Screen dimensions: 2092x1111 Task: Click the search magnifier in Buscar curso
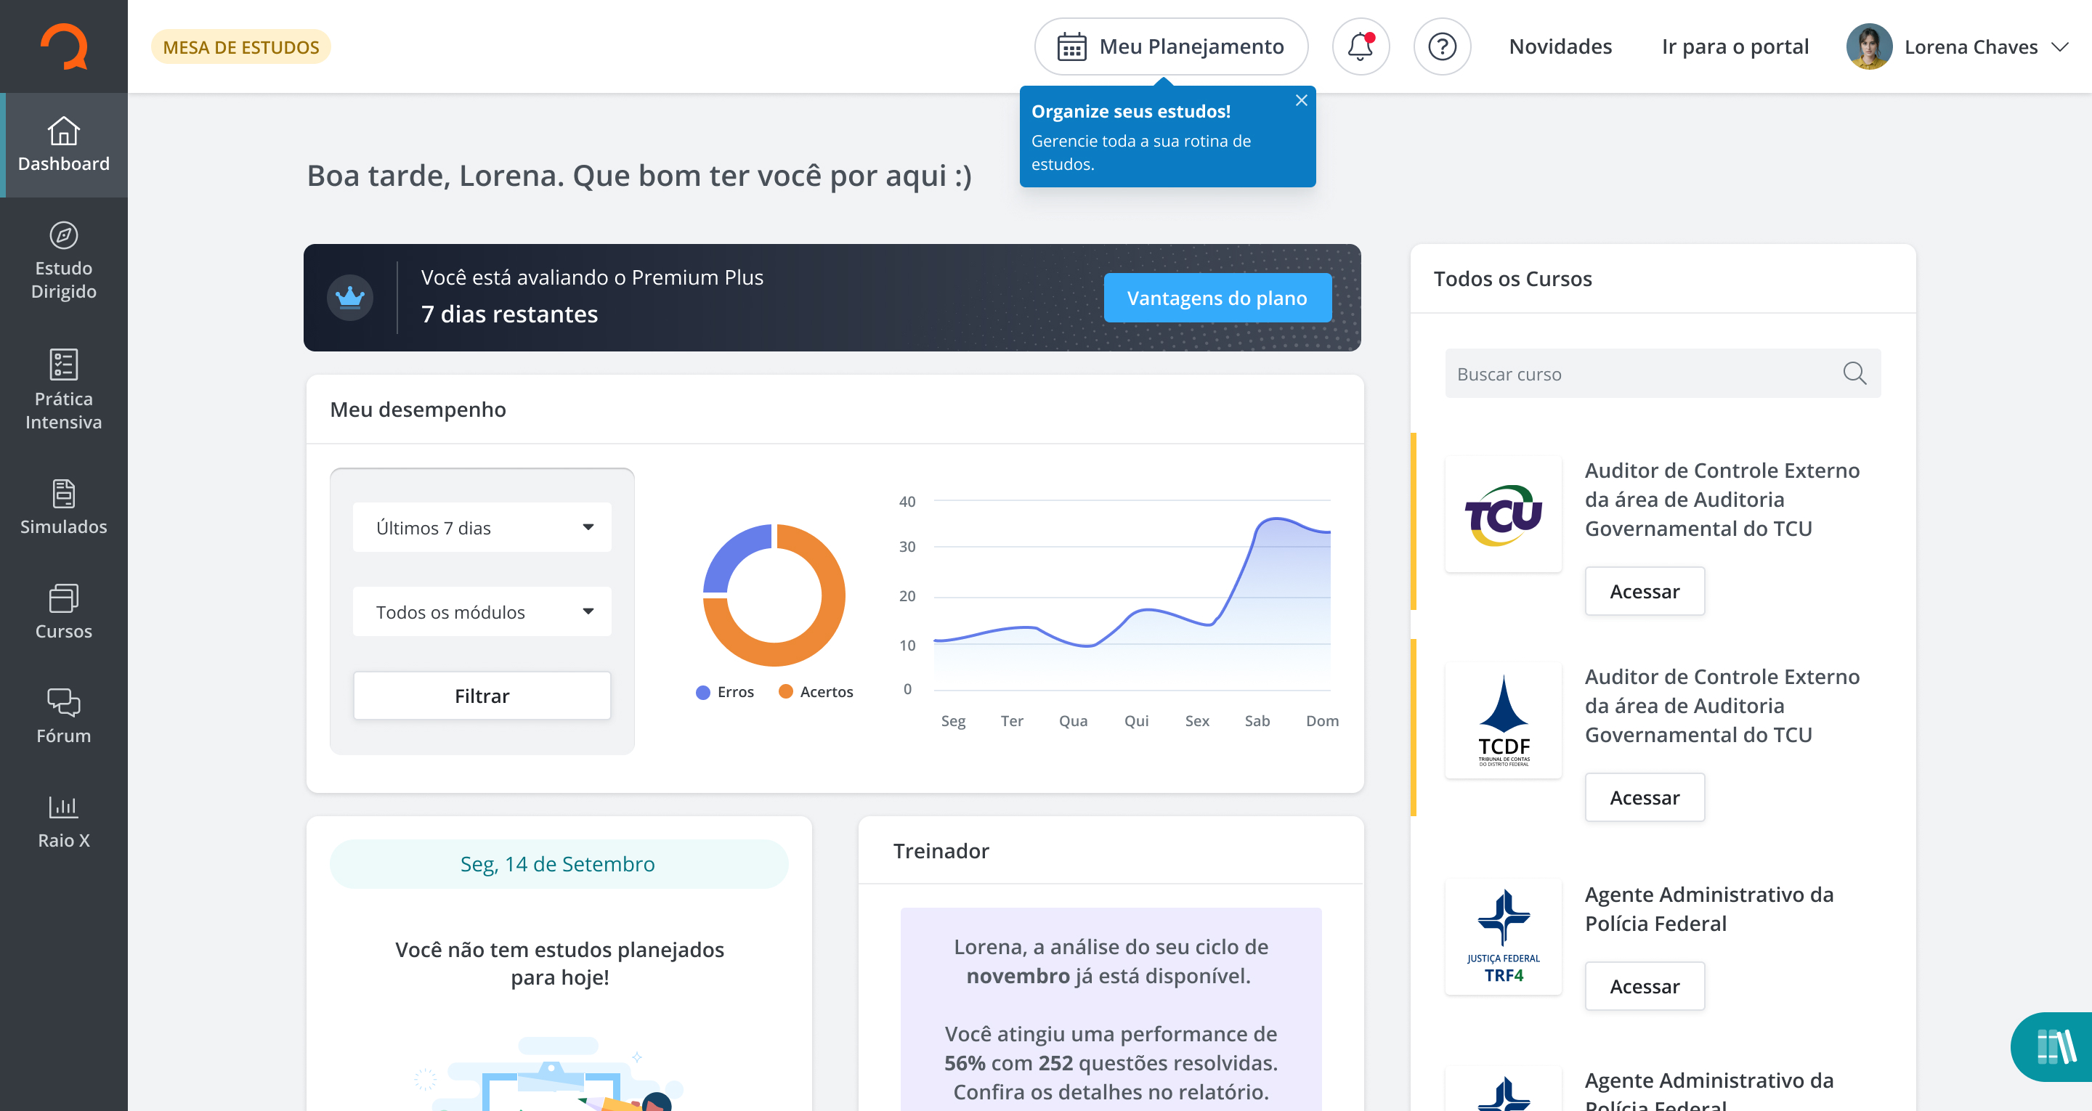point(1854,373)
